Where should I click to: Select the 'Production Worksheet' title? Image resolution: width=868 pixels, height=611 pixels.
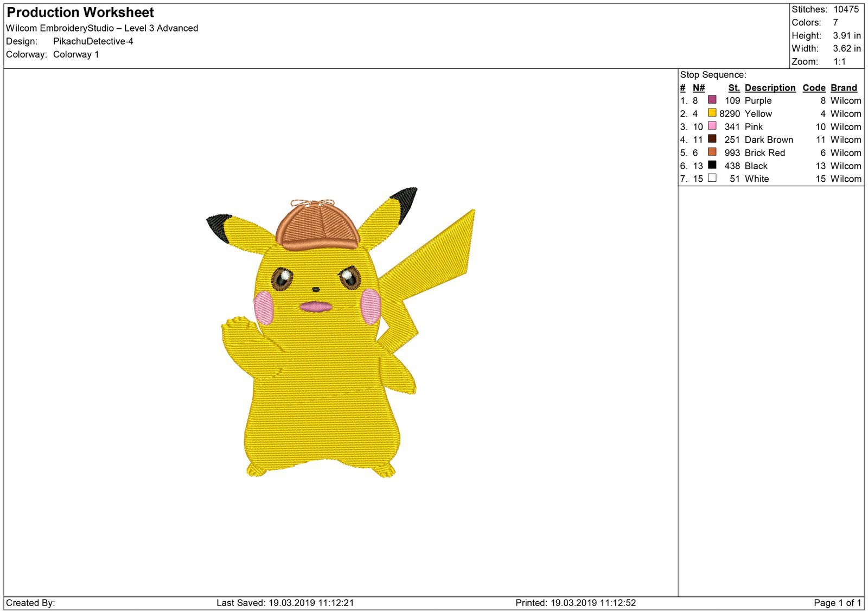click(x=80, y=12)
